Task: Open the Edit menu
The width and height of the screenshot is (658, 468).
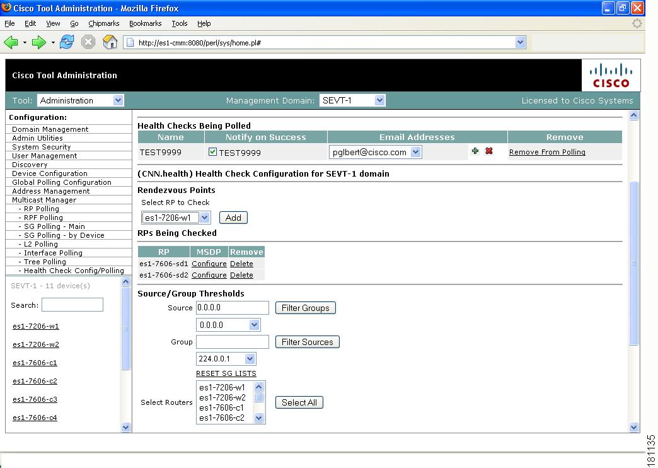Action: coord(30,23)
